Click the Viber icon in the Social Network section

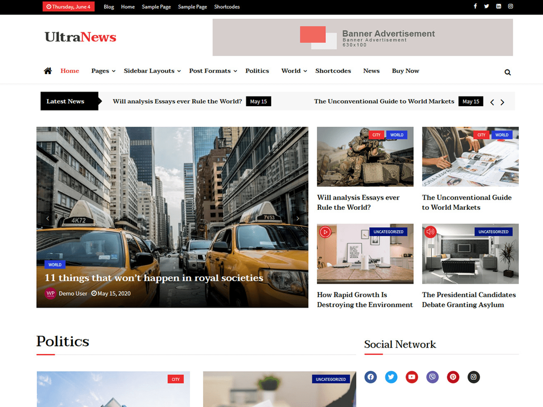(432, 377)
